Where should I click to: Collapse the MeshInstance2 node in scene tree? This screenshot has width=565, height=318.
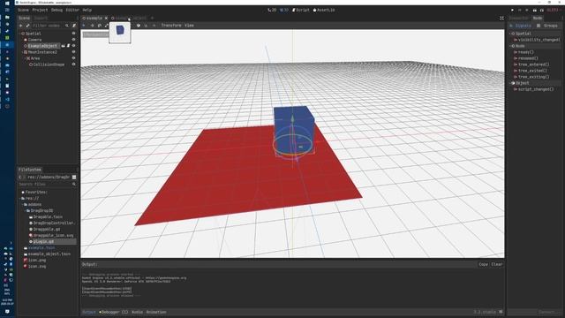pos(22,52)
